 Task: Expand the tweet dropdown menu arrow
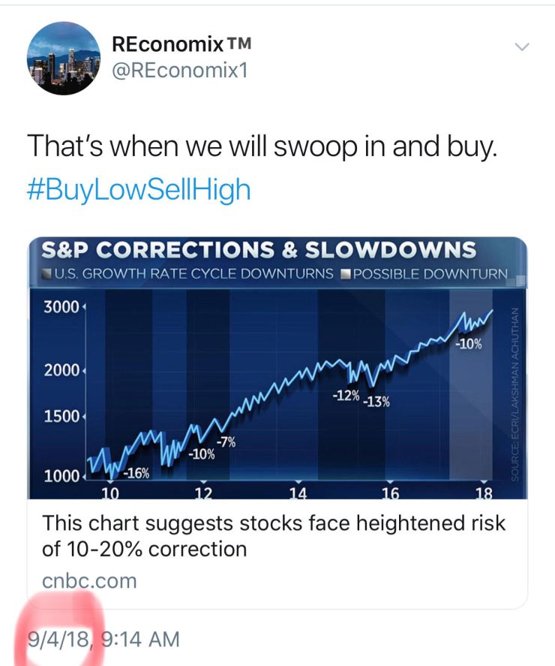point(521,47)
